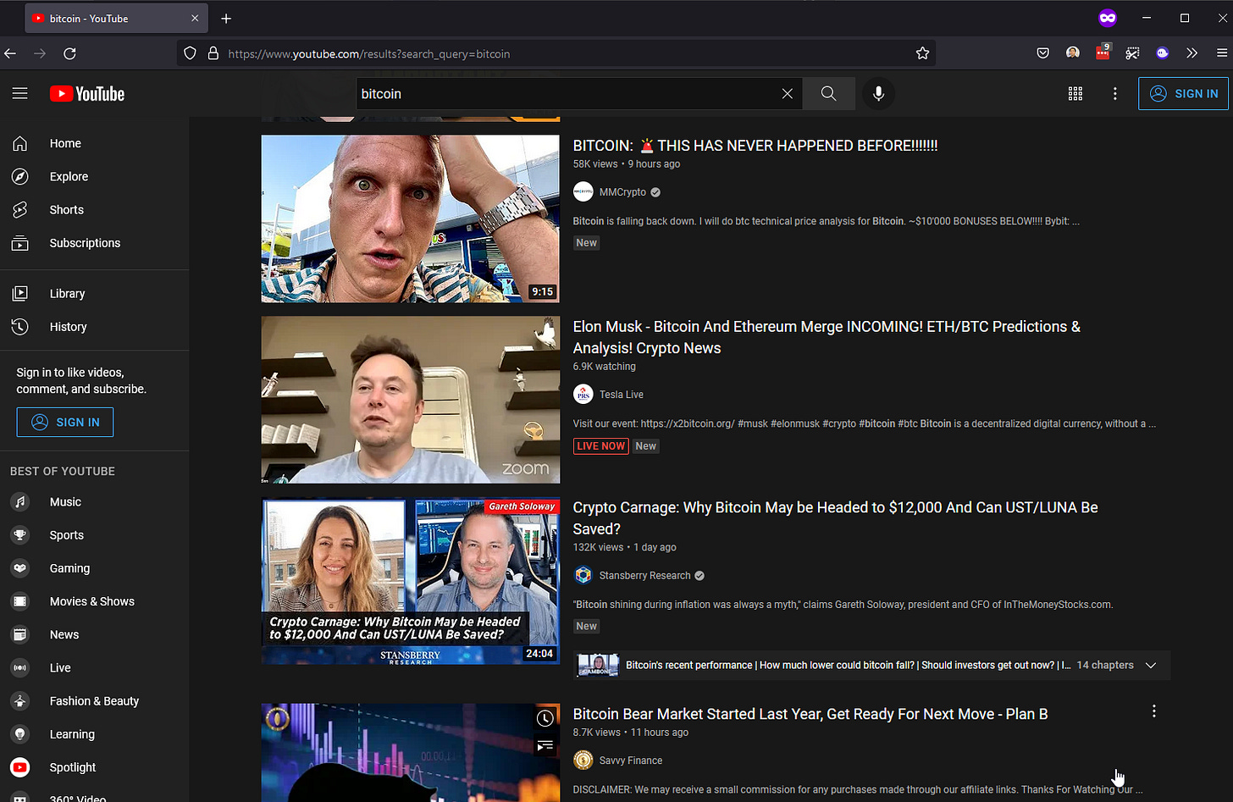Select the Movies & Shows icon
The height and width of the screenshot is (802, 1233).
[x=20, y=601]
